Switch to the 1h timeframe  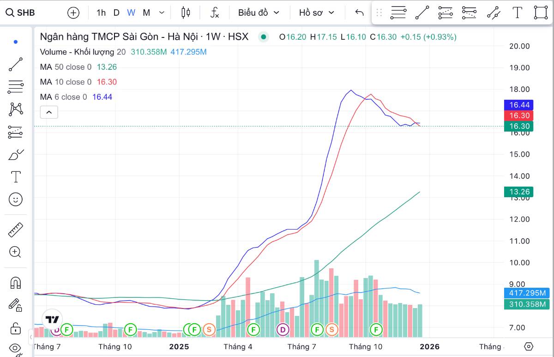click(x=101, y=13)
